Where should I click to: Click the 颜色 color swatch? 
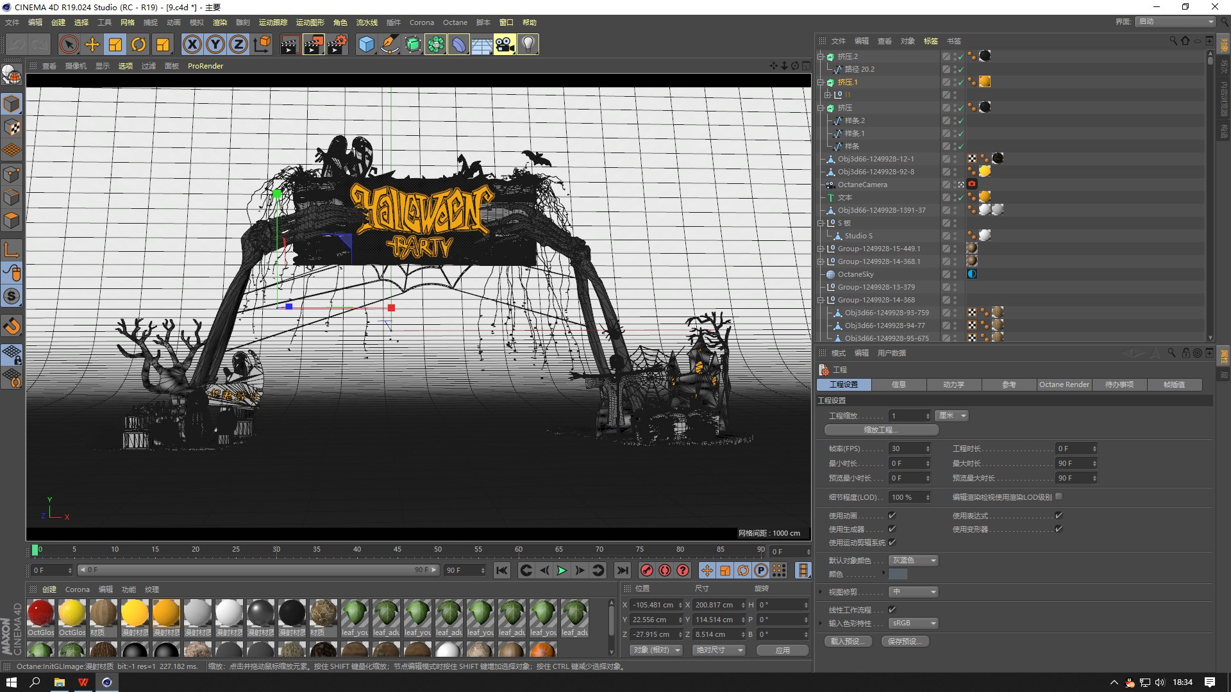point(898,574)
